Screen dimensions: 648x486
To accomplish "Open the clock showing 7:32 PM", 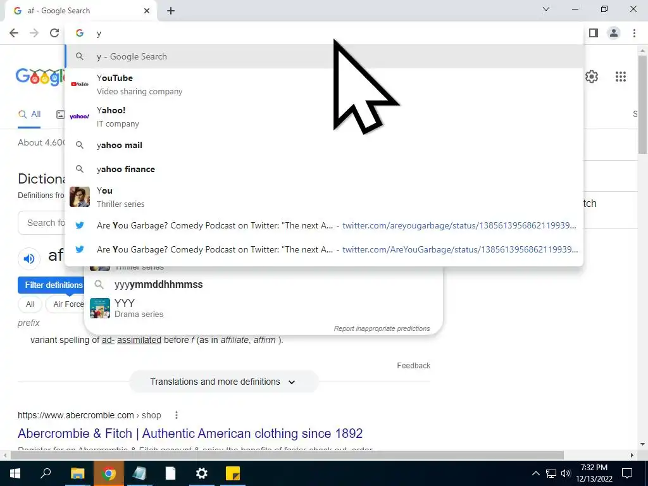I will (x=594, y=473).
